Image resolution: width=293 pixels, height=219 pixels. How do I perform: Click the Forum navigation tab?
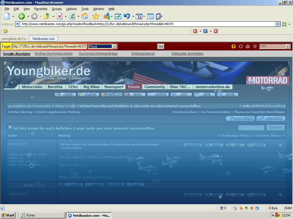pyautogui.click(x=134, y=87)
